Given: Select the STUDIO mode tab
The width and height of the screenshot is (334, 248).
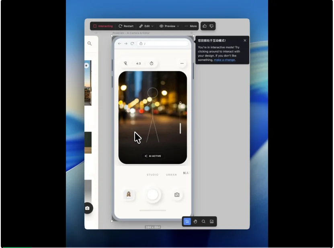Looking at the screenshot, I should [152, 175].
